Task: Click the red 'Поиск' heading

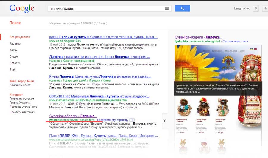Action: coord(15,23)
